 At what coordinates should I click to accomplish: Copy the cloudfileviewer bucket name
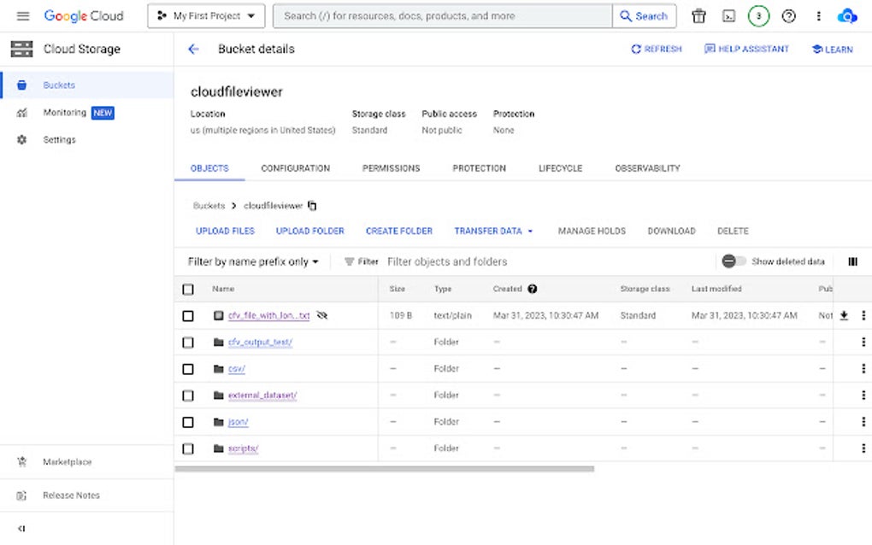click(310, 205)
